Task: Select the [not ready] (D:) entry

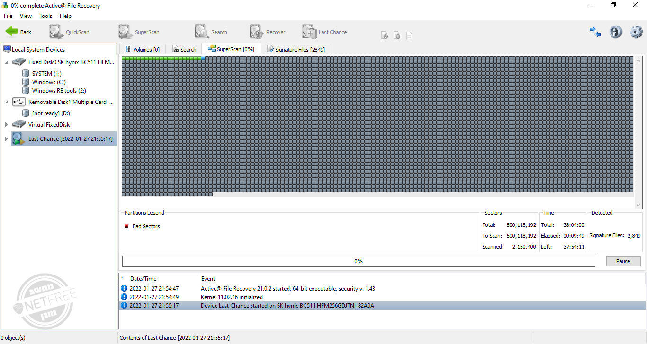Action: 51,113
